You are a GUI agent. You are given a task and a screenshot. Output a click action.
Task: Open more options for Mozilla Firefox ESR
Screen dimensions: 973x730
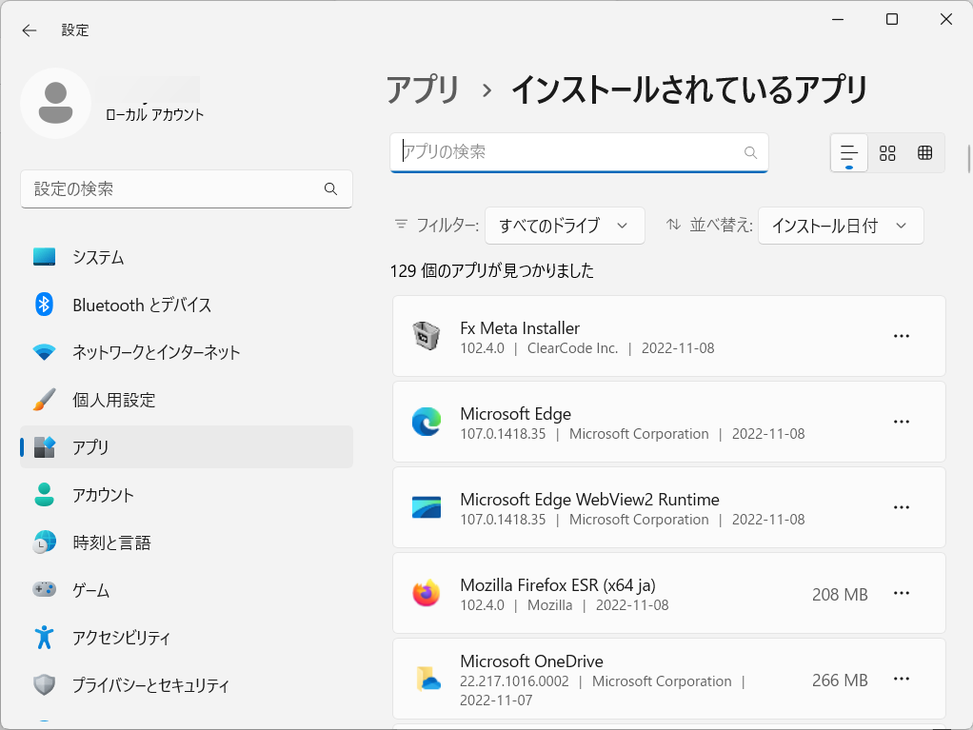coord(901,593)
